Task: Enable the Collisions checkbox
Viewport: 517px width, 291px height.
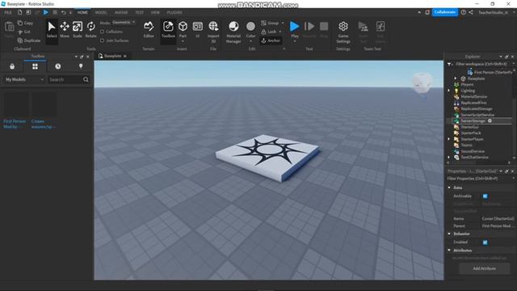Action: tap(103, 32)
